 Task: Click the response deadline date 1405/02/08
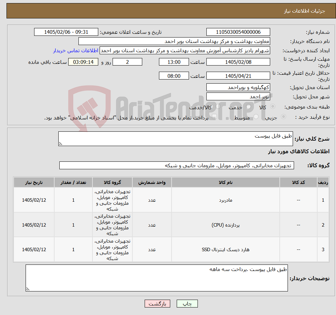pyautogui.click(x=238, y=62)
